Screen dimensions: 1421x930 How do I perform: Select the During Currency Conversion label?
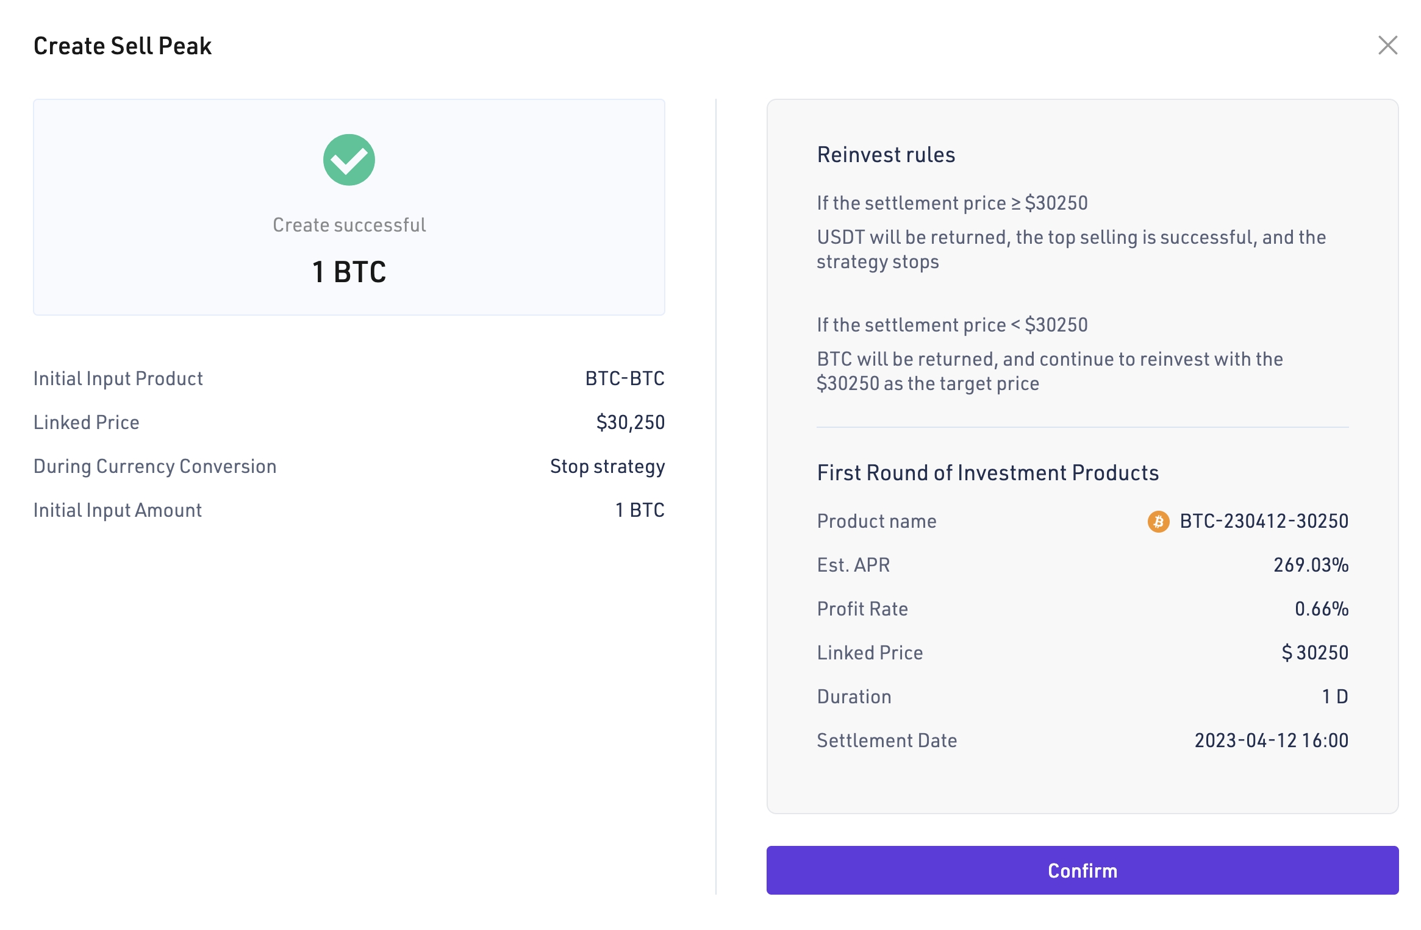pyautogui.click(x=155, y=466)
